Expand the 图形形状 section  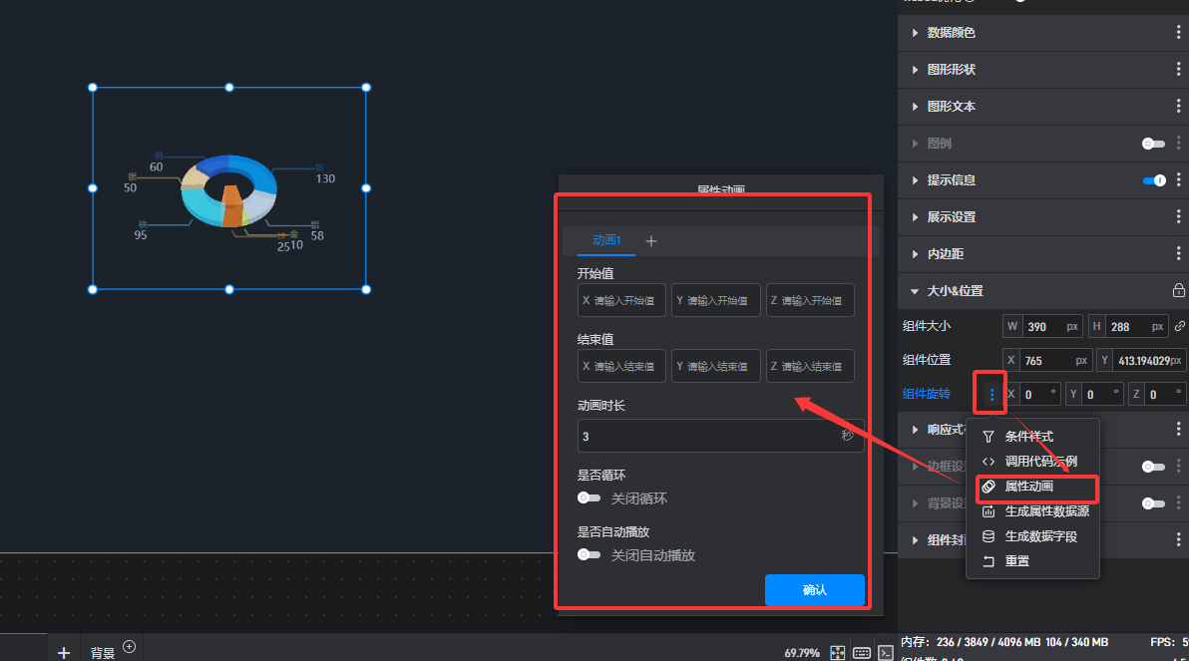[915, 70]
